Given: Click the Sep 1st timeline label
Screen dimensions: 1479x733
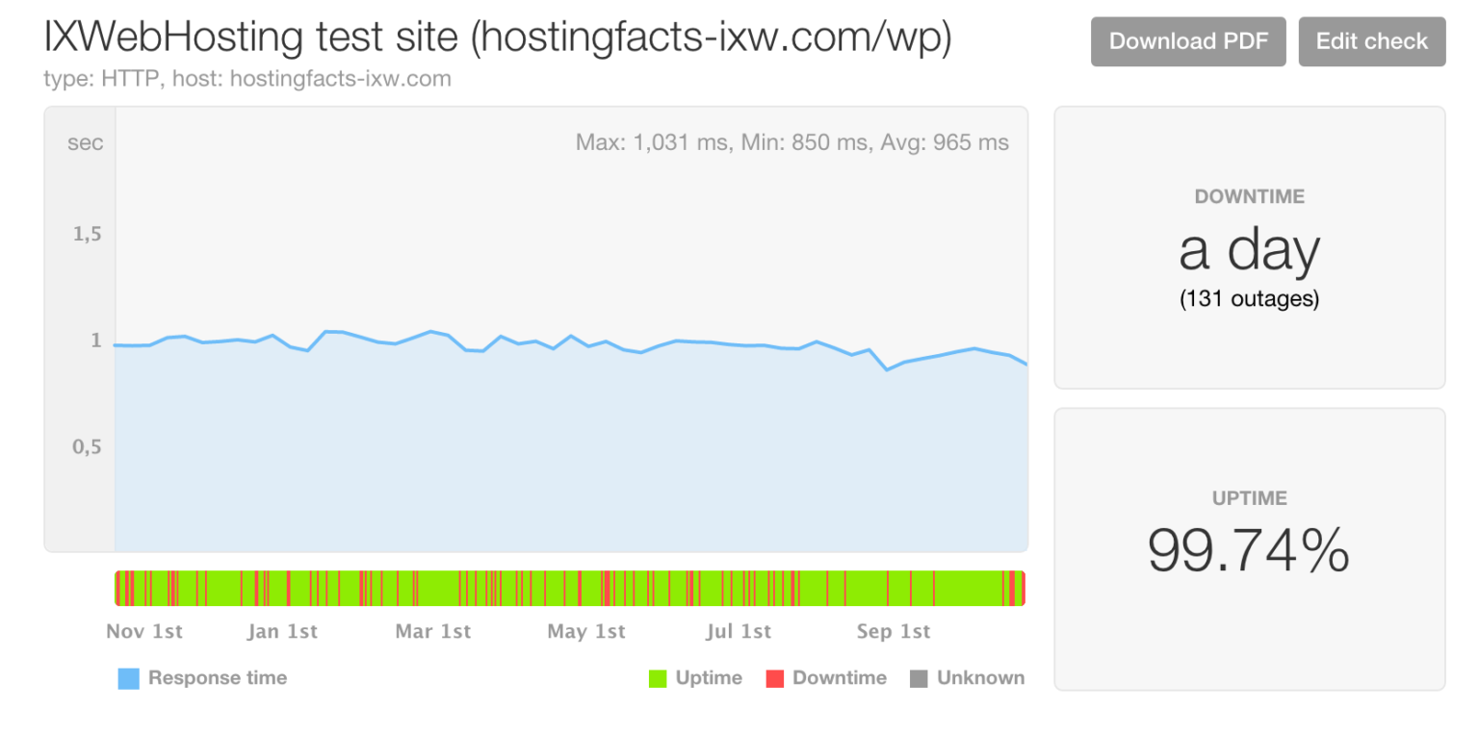Looking at the screenshot, I should [x=893, y=632].
